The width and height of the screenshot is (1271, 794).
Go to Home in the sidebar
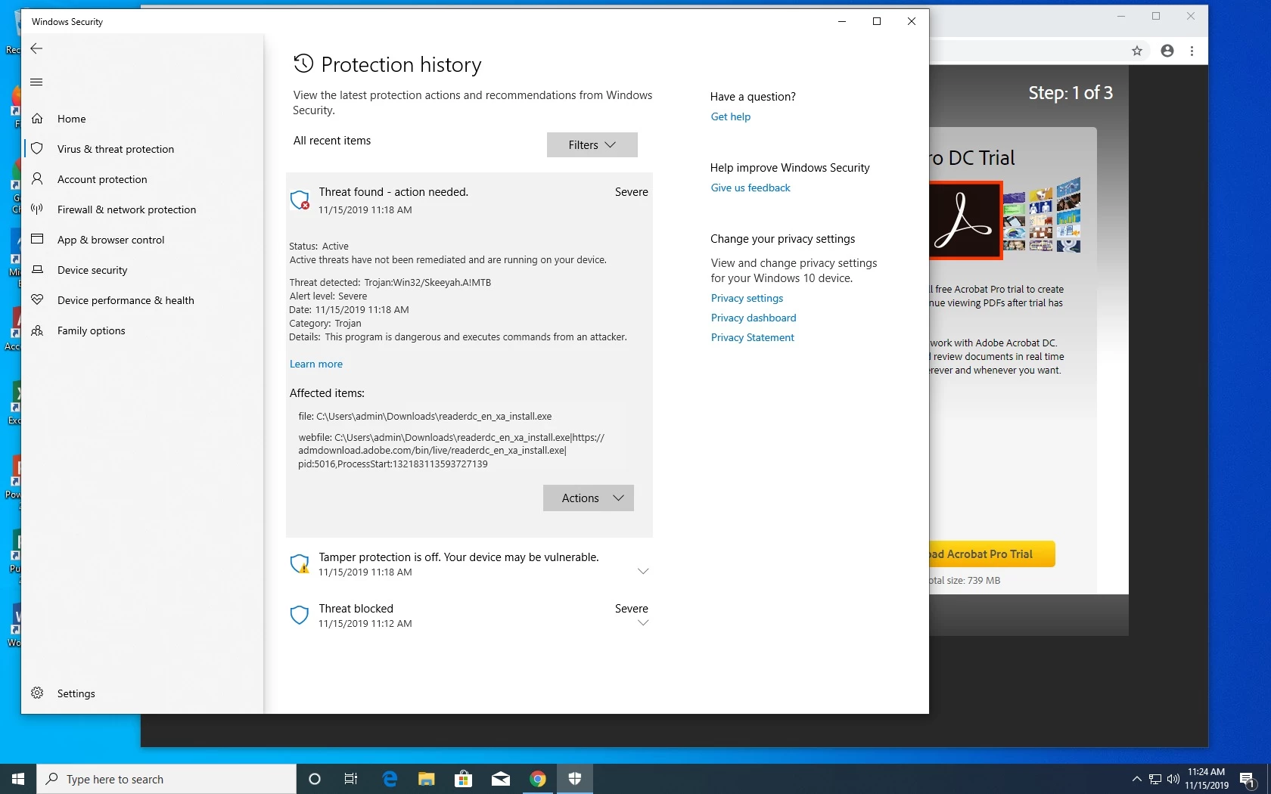(x=72, y=119)
